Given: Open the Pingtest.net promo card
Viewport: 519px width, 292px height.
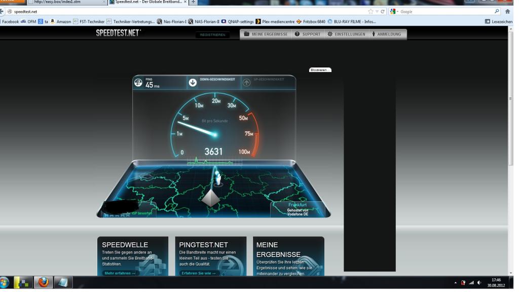Looking at the screenshot, I should (210, 256).
